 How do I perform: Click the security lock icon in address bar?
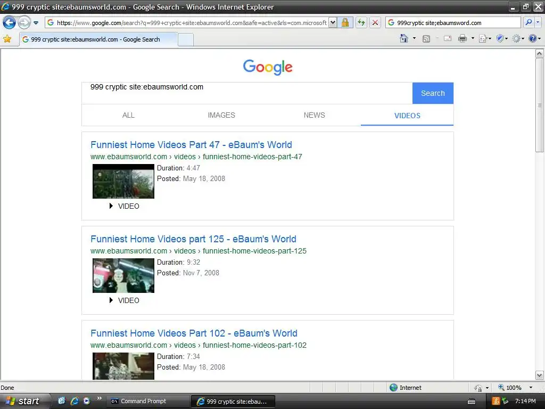(345, 23)
